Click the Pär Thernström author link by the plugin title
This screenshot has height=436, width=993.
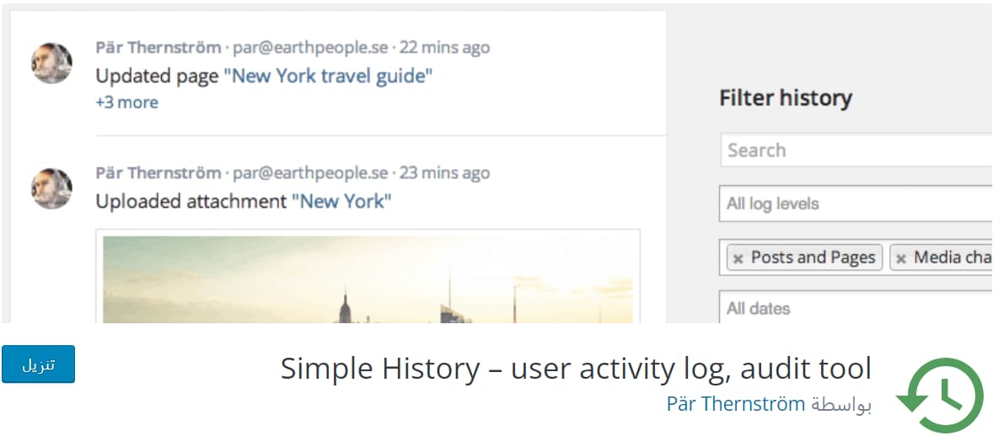[735, 404]
